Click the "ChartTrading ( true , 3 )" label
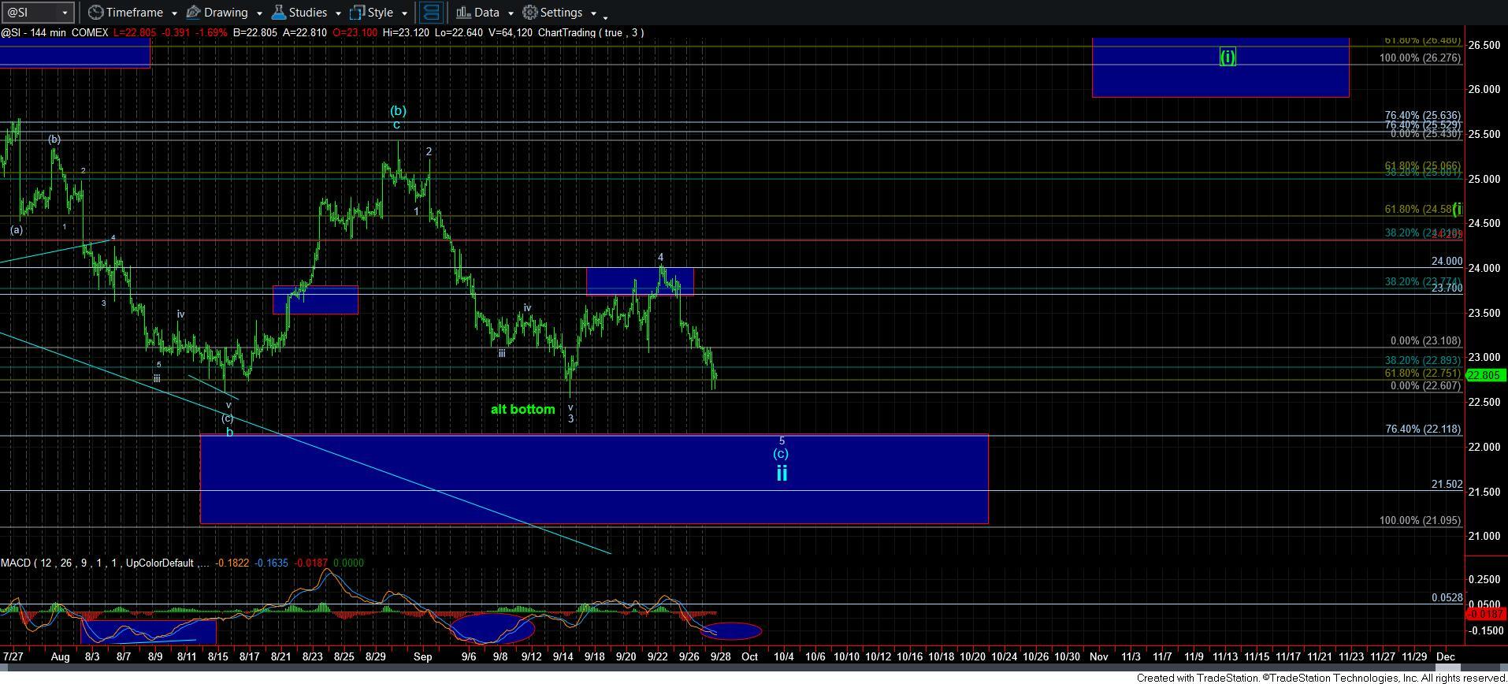1508x684 pixels. 589,32
